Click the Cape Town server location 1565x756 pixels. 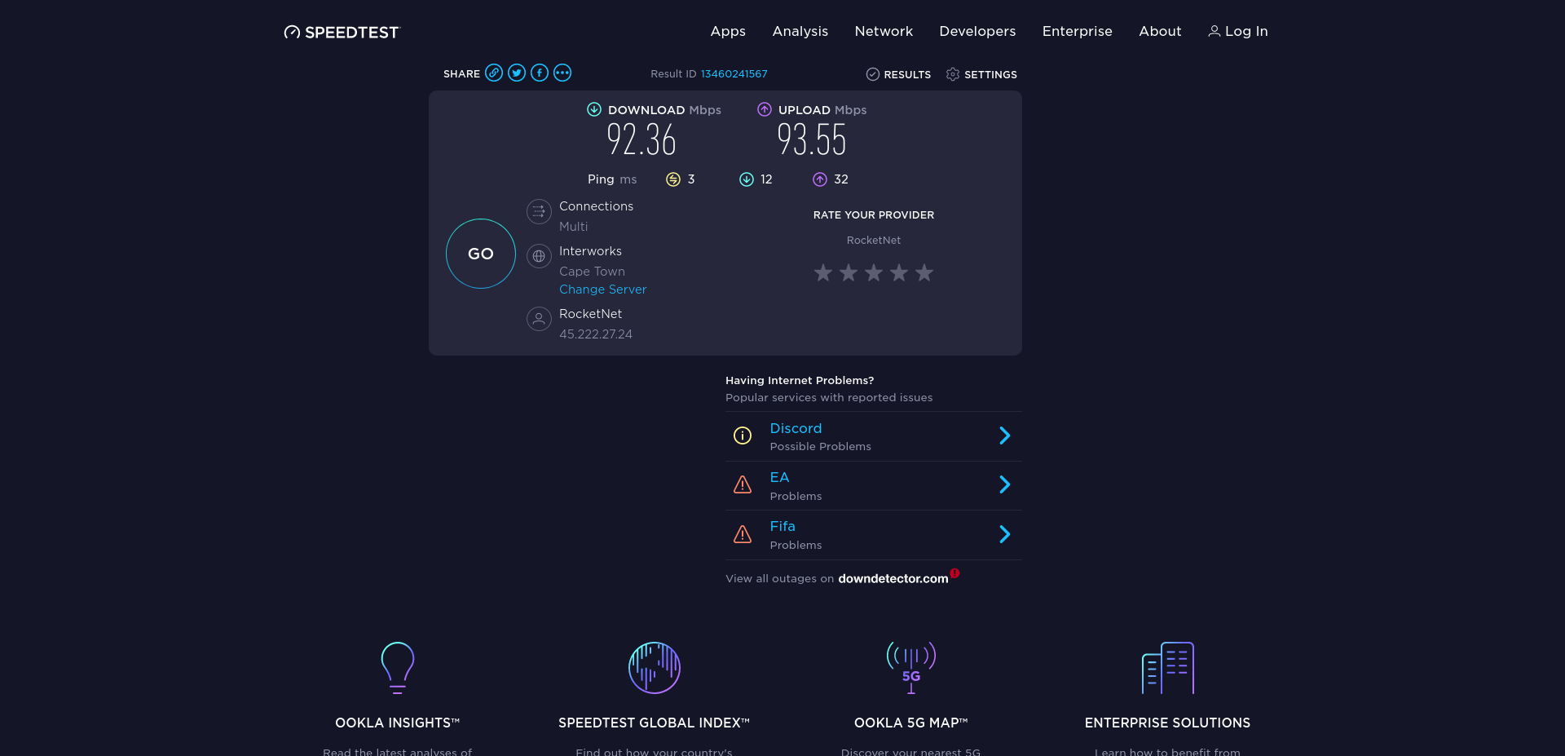pyautogui.click(x=592, y=272)
